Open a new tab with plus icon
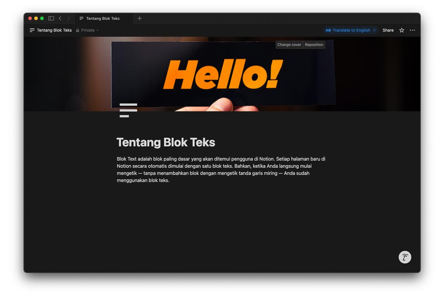Image resolution: width=444 pixels, height=296 pixels. [x=139, y=18]
